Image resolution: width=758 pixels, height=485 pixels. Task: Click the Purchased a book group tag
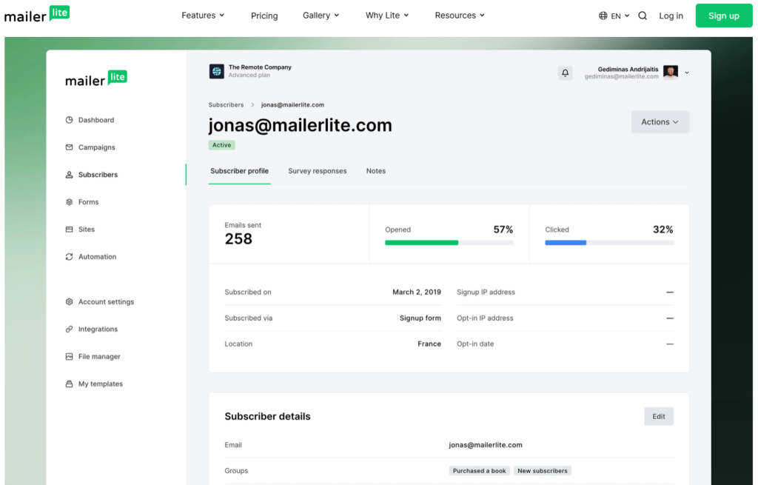coord(479,470)
